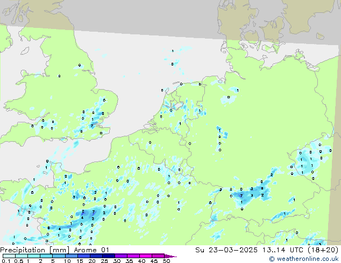Click the legend label '0.1'
The image size is (341, 263).
(x=6, y=261)
